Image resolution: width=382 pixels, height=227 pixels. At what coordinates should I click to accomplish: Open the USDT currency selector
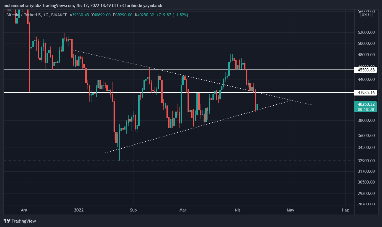366,15
